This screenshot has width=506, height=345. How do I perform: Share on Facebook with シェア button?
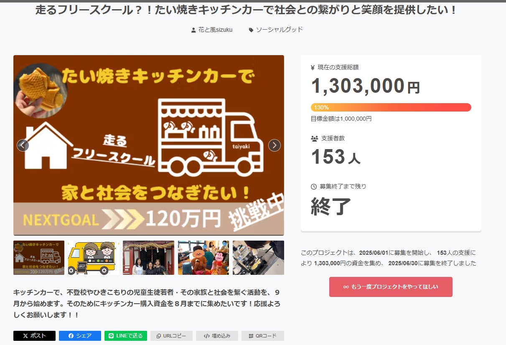[x=80, y=336]
